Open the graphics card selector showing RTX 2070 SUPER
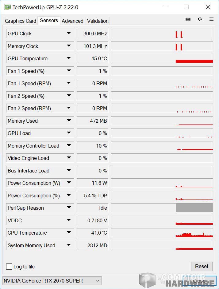This screenshot has height=289, width=219. pyautogui.click(x=52, y=280)
